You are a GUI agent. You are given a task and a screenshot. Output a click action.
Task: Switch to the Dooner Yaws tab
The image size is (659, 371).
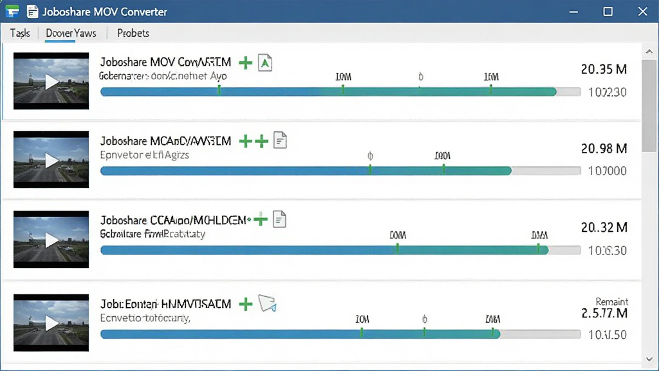tap(71, 33)
